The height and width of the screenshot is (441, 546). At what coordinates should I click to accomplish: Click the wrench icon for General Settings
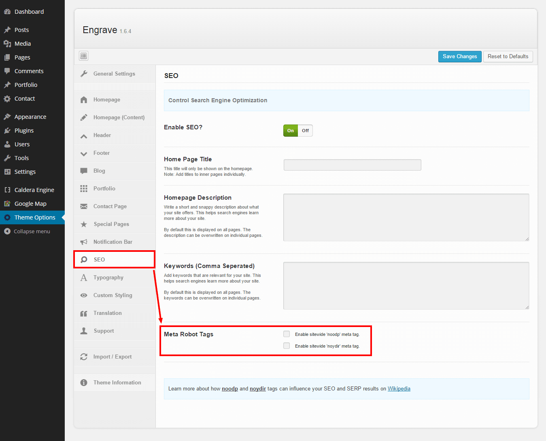(84, 74)
